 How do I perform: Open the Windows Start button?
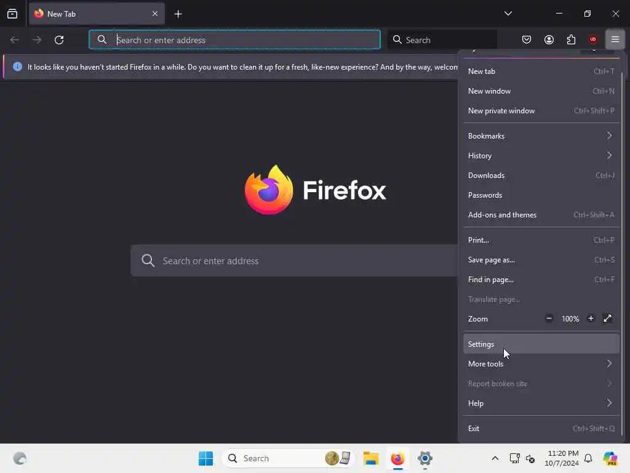click(205, 458)
